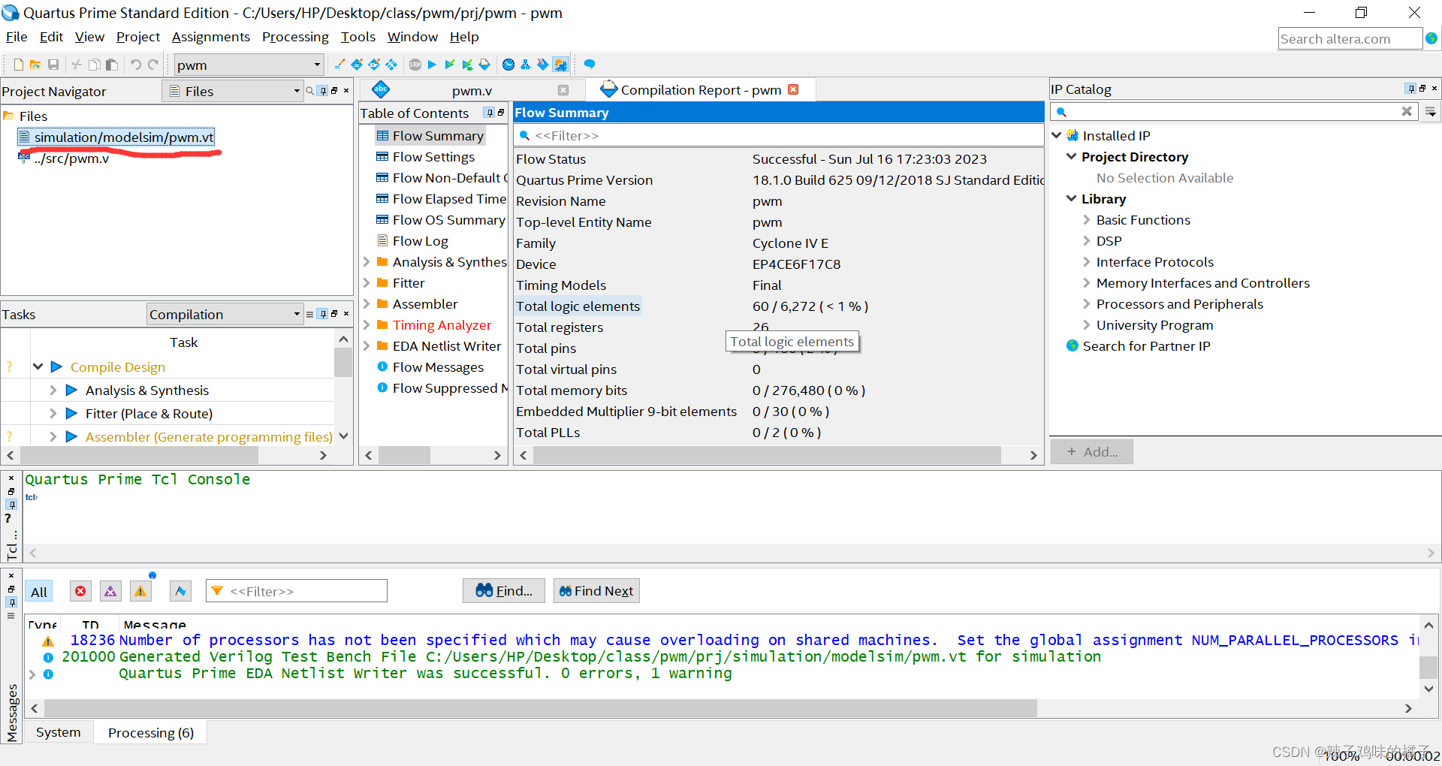
Task: Click the Find Next button
Action: click(x=596, y=591)
